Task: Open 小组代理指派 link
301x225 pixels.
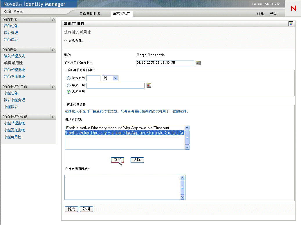Action: pyautogui.click(x=15, y=123)
